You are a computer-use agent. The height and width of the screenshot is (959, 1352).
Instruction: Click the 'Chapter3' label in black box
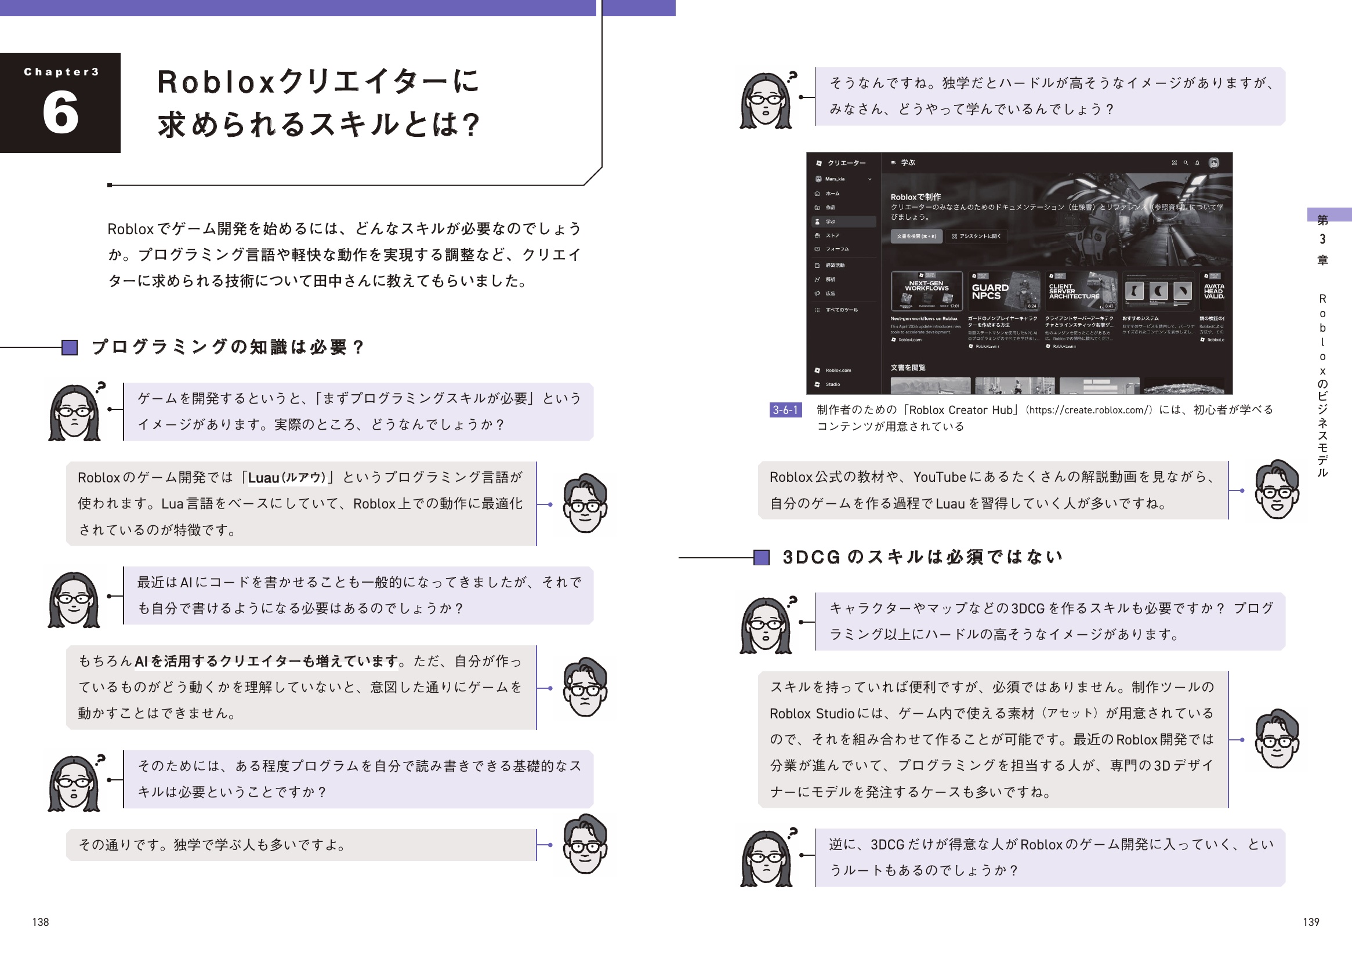[61, 72]
